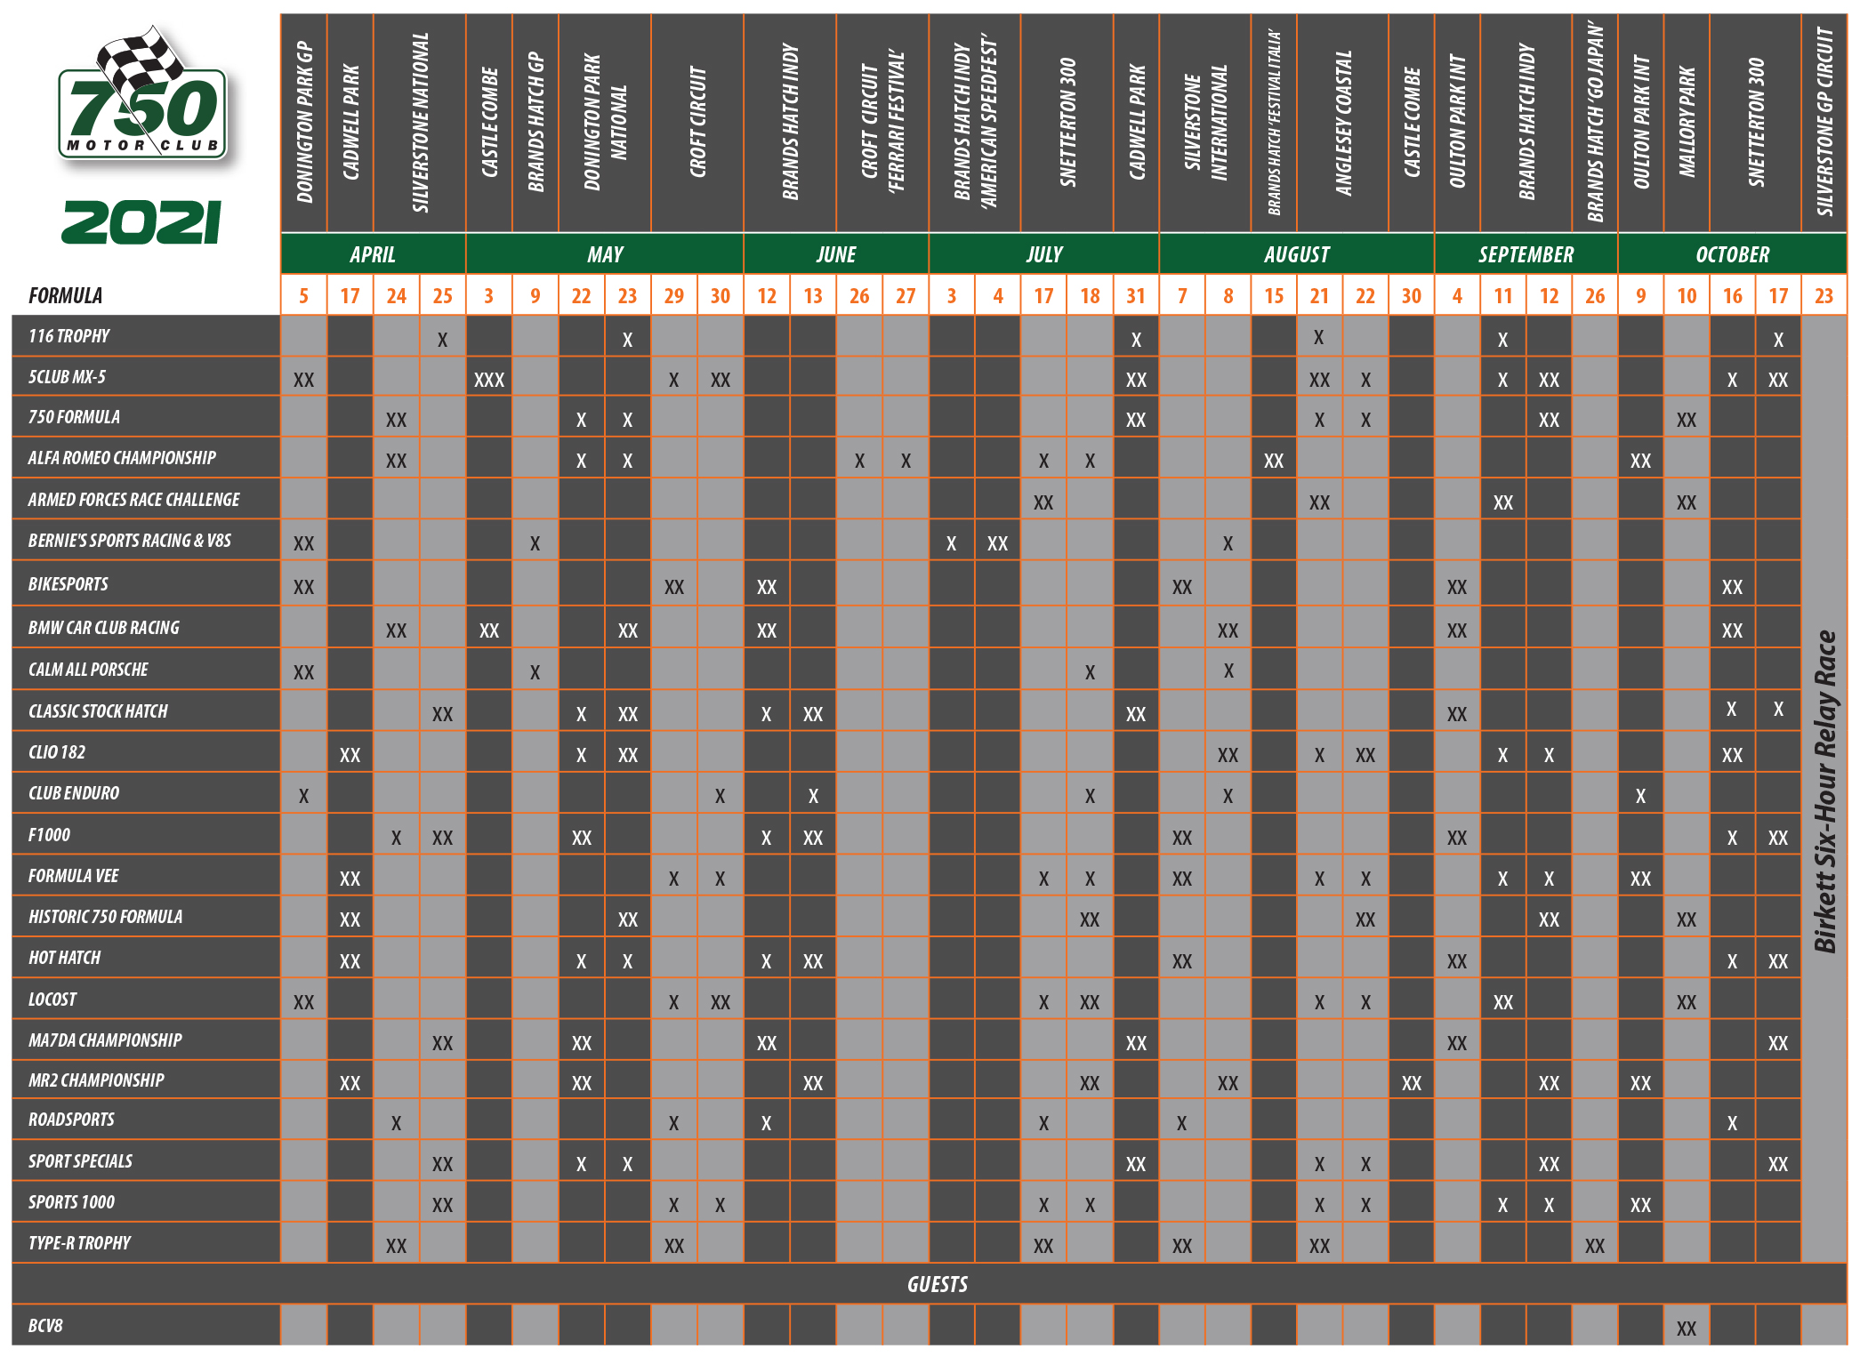Click the DONINGTON PARK GP circuit header
Screen dimensions: 1860x1357
coord(304,123)
